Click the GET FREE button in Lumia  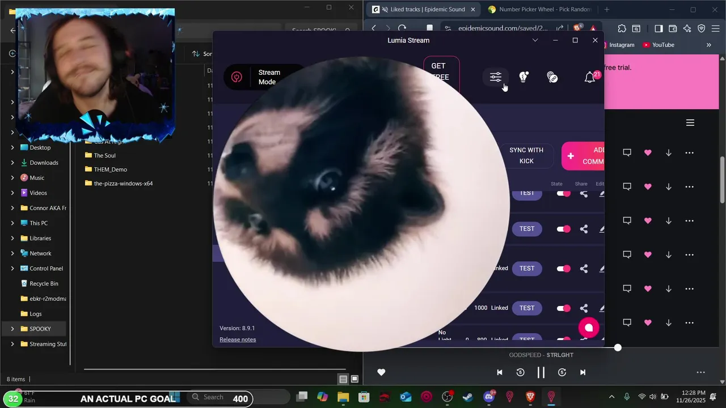(441, 73)
